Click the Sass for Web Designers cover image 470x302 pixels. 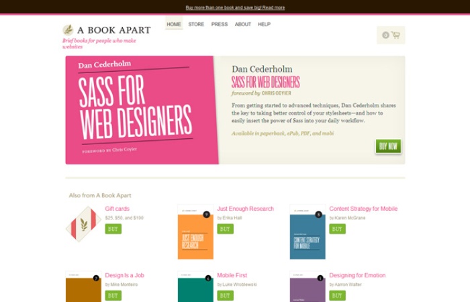pos(142,110)
